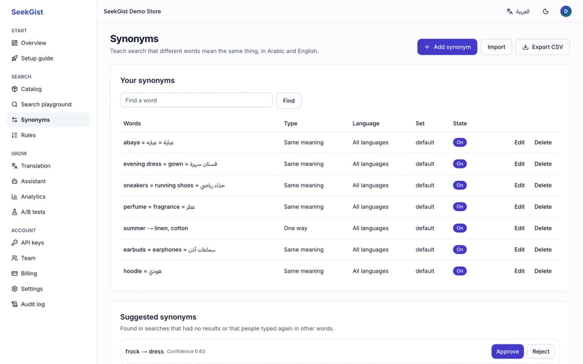Viewport: 583px width, 364px height.
Task: Click the Settings gear icon
Action: click(15, 289)
